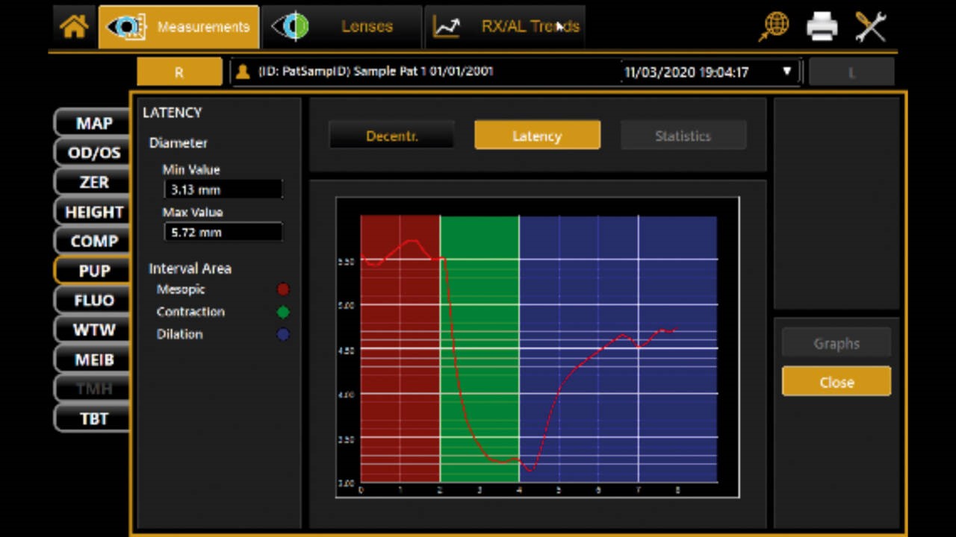Image resolution: width=956 pixels, height=537 pixels.
Task: Open the MAP measurement section
Action: click(x=93, y=123)
